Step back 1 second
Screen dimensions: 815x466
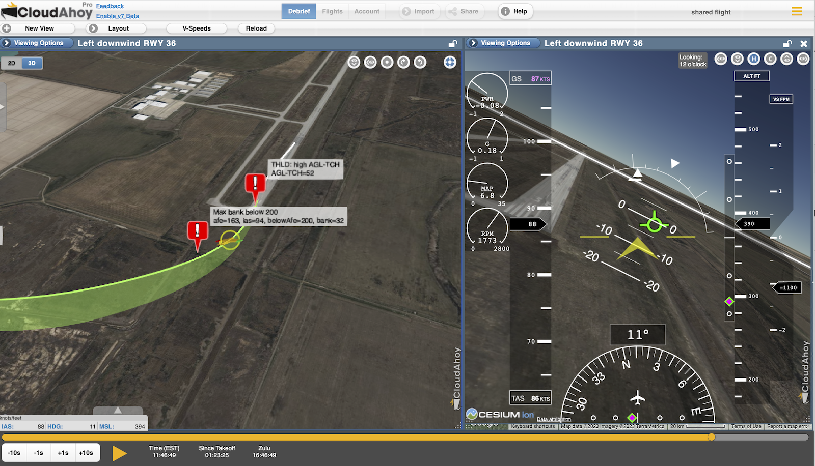coord(39,453)
